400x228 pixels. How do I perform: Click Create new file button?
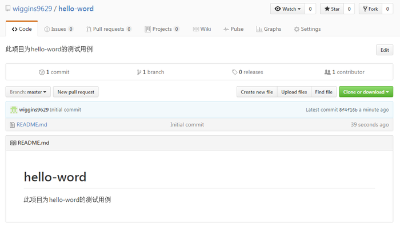coord(257,92)
